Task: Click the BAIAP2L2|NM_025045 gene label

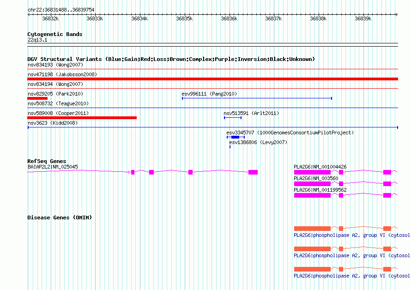Action: 53,167
